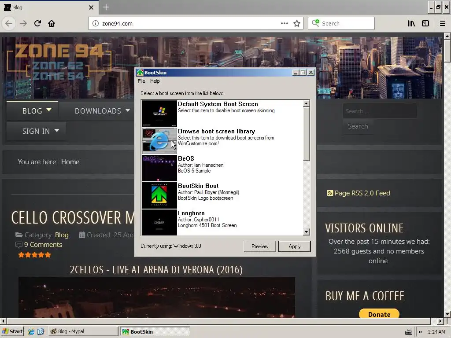Open the Blog category link

[x=62, y=235]
